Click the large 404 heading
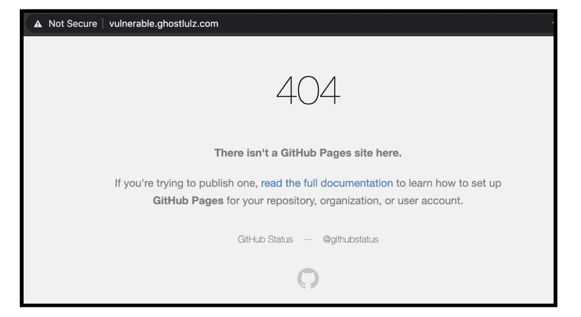Viewport: 581px width, 317px height. 308,90
